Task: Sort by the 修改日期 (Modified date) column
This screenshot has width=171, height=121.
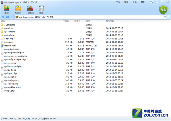Action: click(110, 21)
